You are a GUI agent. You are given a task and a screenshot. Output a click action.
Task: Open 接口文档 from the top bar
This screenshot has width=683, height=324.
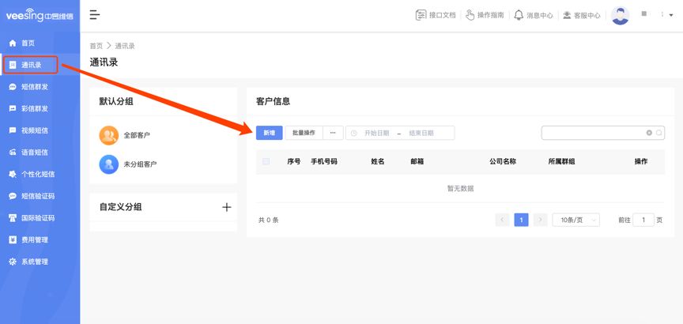436,15
